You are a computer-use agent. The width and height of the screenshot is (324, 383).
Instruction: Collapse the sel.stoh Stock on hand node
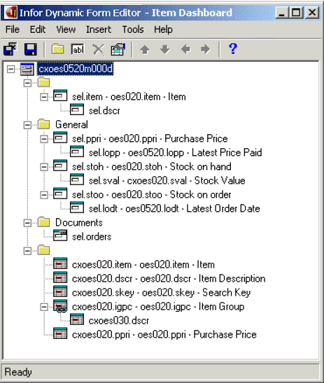click(x=44, y=167)
